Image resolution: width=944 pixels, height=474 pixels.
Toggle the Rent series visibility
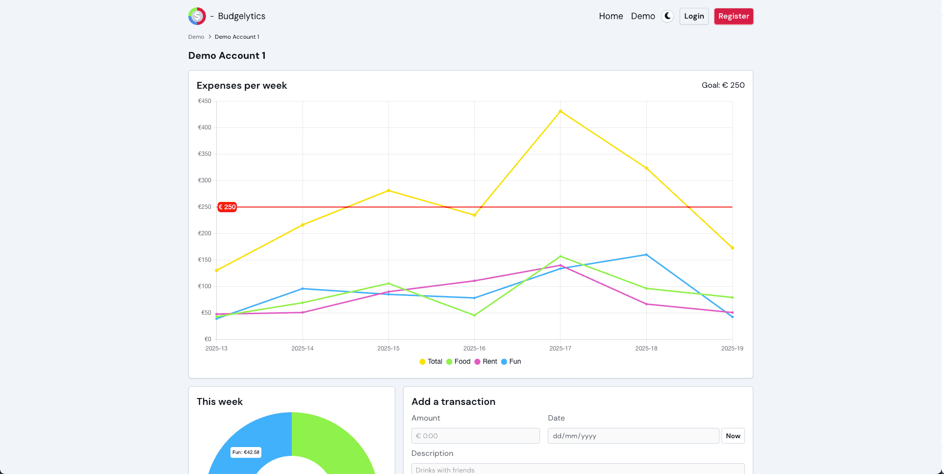coord(486,362)
